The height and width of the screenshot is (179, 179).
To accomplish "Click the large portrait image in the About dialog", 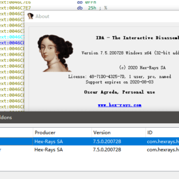I will (55, 53).
